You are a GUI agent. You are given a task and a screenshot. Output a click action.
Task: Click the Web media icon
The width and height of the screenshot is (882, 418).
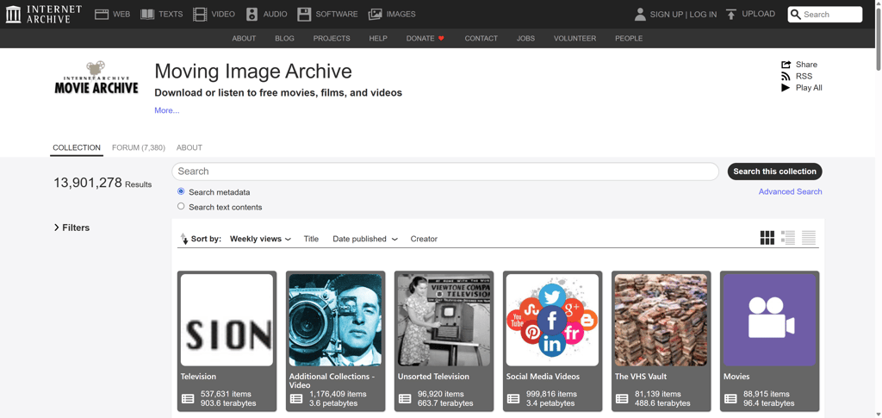click(102, 14)
